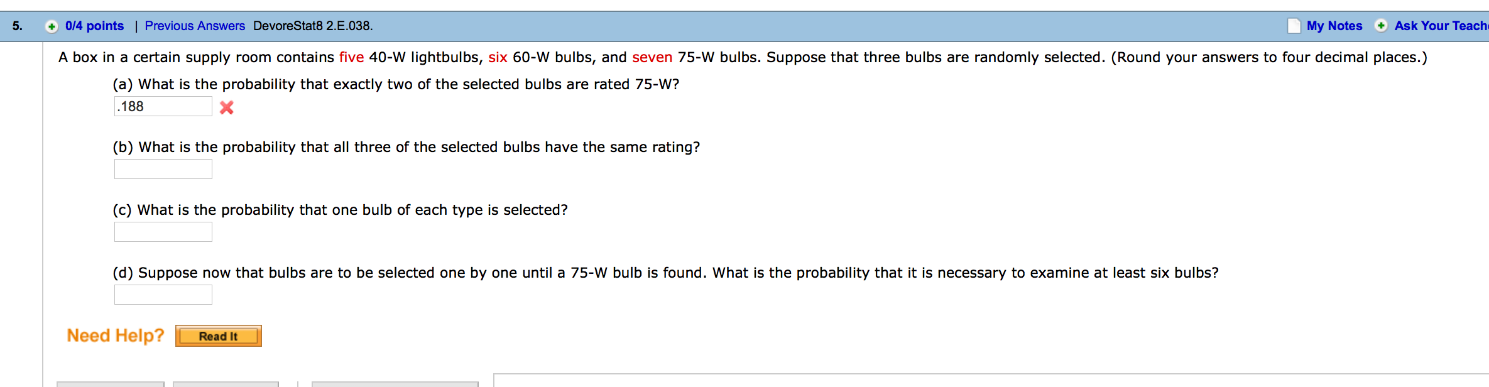Click the Need Help label
Screen dimensions: 1489x387
pyautogui.click(x=115, y=335)
